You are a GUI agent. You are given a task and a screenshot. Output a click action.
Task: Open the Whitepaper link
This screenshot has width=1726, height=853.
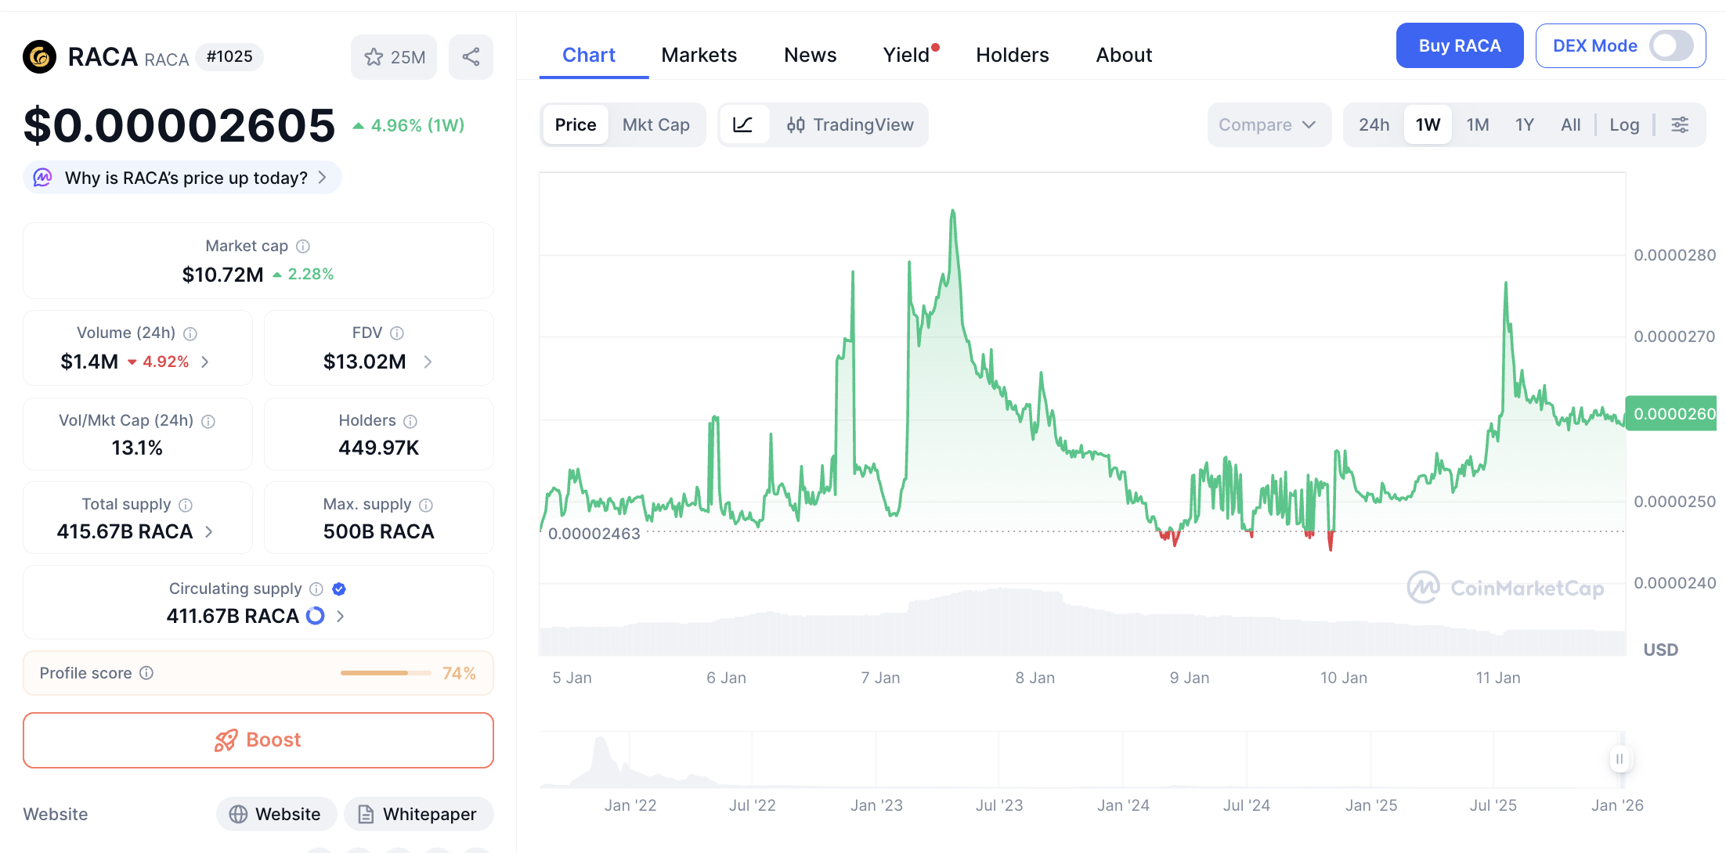click(x=418, y=814)
